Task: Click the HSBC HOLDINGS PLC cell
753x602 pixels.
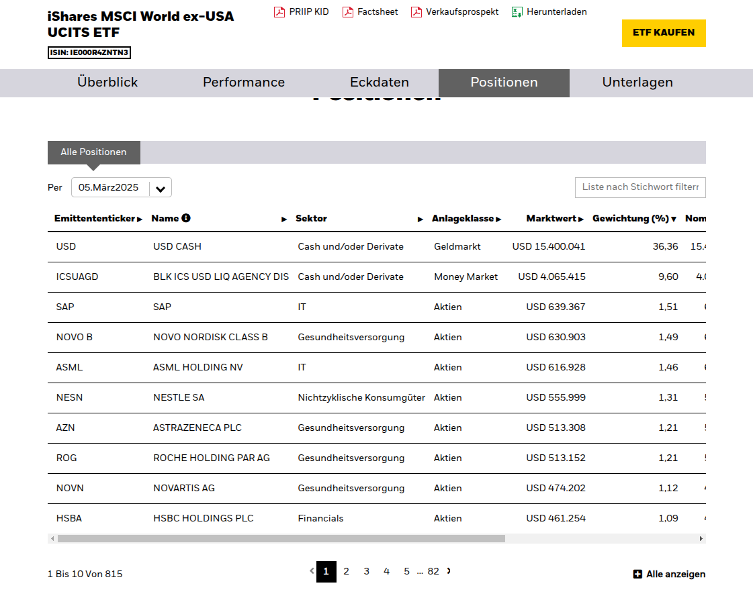Action: point(203,519)
